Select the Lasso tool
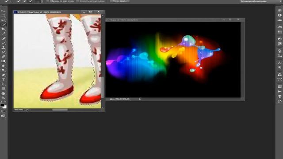 click(x=3, y=20)
